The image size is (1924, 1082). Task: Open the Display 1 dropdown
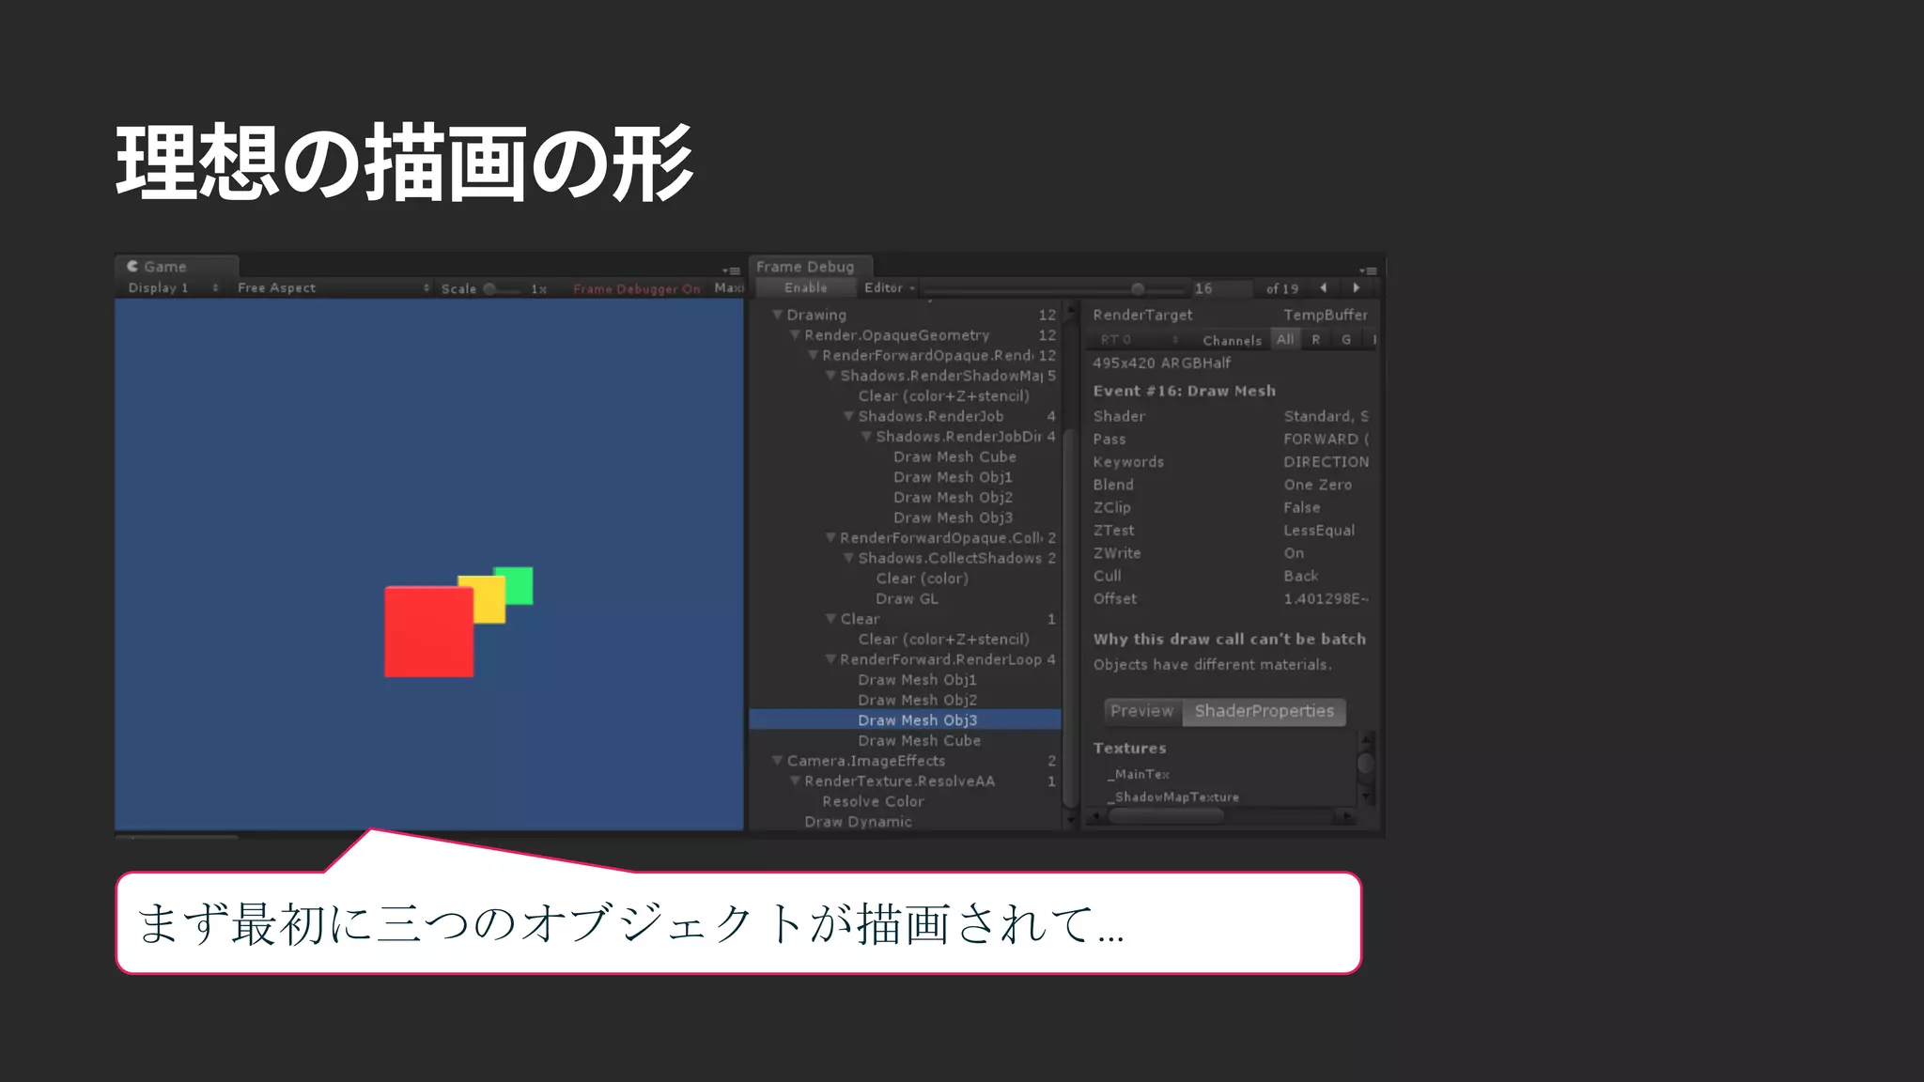click(x=173, y=287)
